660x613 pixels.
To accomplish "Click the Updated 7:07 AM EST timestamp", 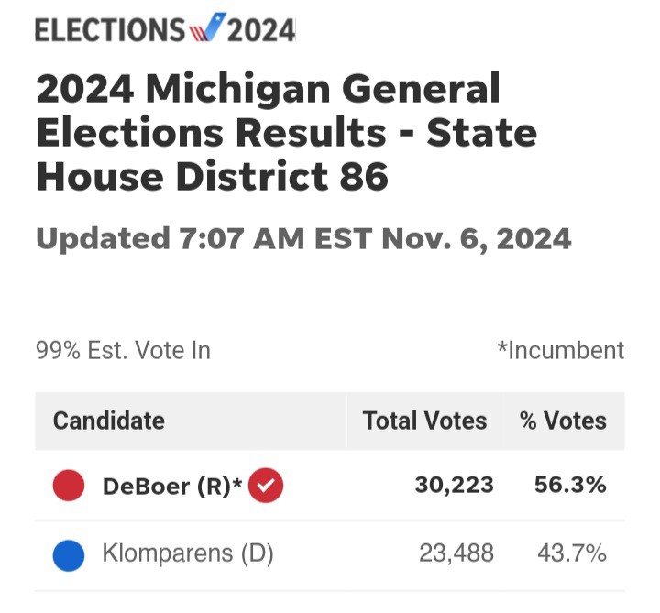I will pos(303,238).
